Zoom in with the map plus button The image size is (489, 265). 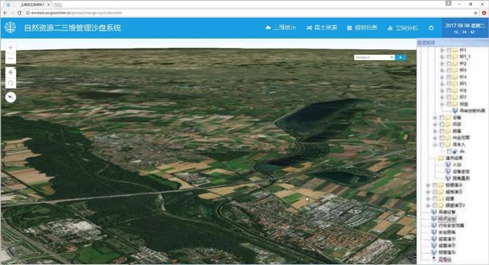[11, 48]
